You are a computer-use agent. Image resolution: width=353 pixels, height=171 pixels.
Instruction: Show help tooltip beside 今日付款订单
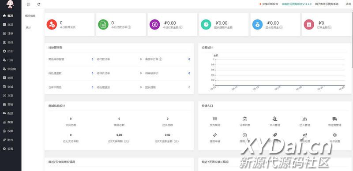click(x=129, y=27)
